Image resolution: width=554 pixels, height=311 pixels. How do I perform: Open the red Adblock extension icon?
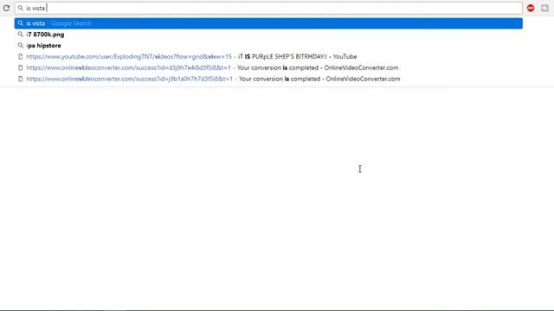coord(531,8)
